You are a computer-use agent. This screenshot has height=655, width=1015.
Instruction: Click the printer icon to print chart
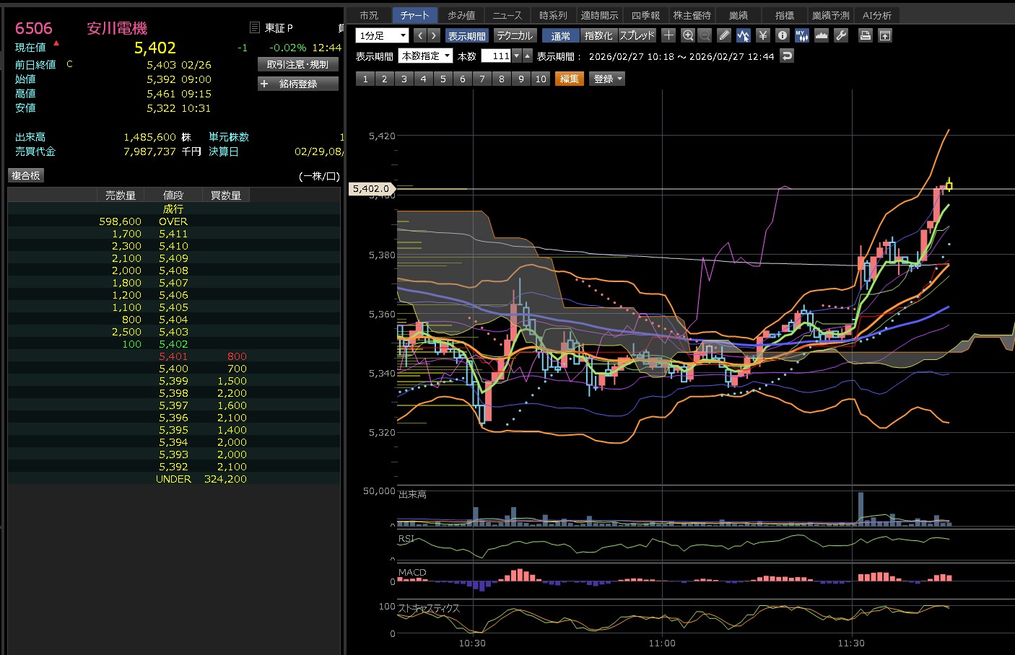(865, 35)
